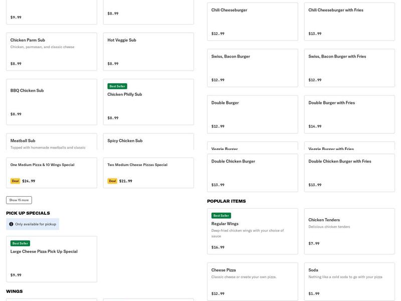Select the Double Chicken Burger
The height and width of the screenshot is (301, 401).
point(252,173)
